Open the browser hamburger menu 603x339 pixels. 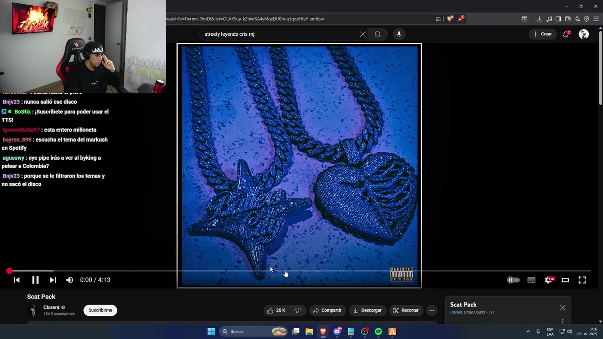596,19
